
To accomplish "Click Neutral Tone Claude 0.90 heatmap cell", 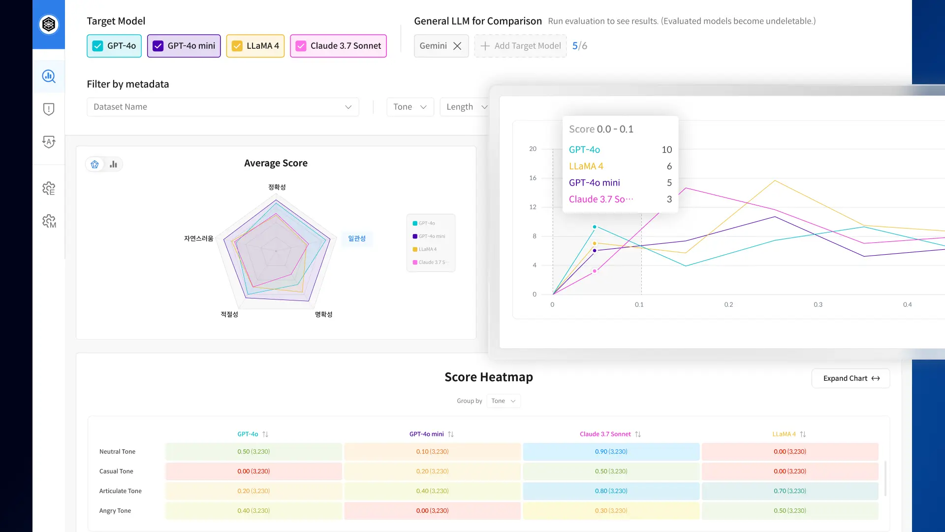I will point(611,452).
